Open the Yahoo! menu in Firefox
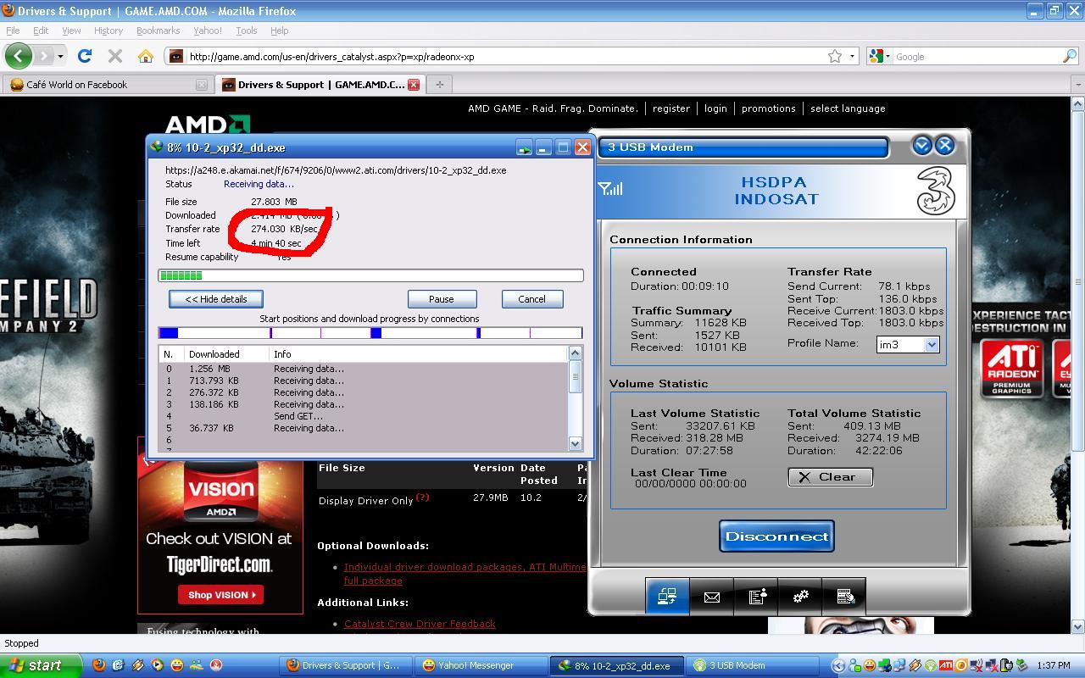1085x678 pixels. pos(208,31)
